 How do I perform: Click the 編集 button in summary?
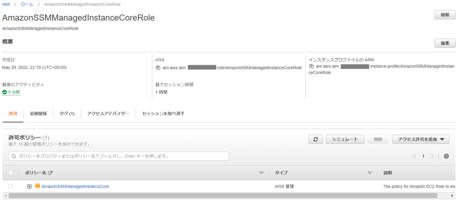click(445, 43)
